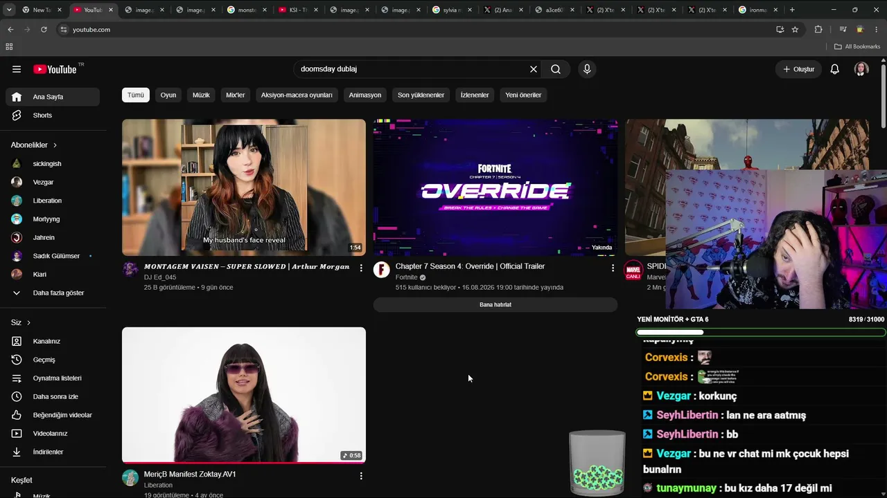Clear the search text with the X
The image size is (887, 498).
tap(534, 69)
